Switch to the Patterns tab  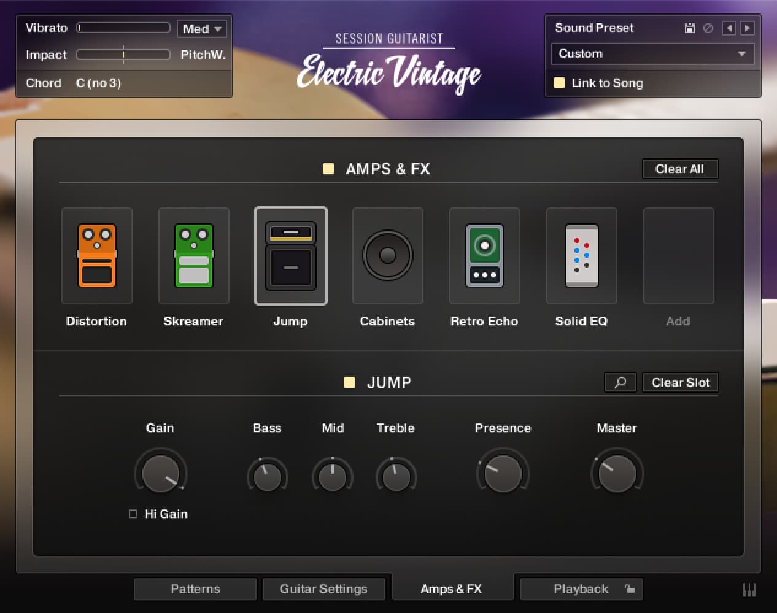click(195, 589)
